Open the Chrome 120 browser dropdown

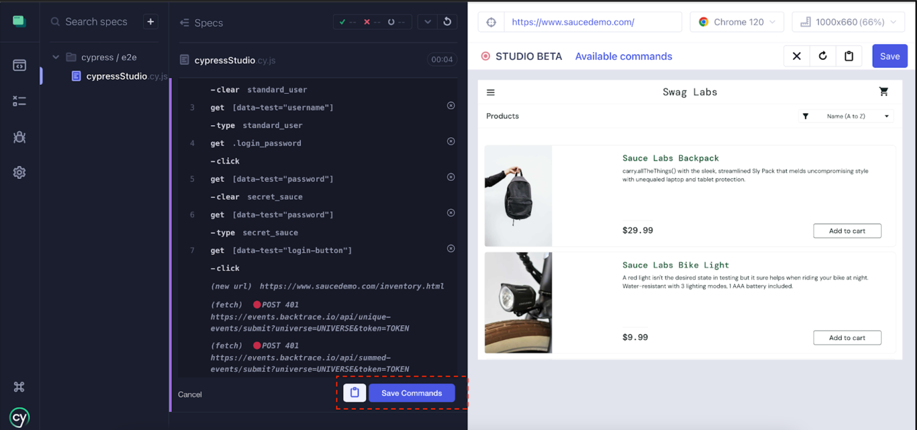737,22
